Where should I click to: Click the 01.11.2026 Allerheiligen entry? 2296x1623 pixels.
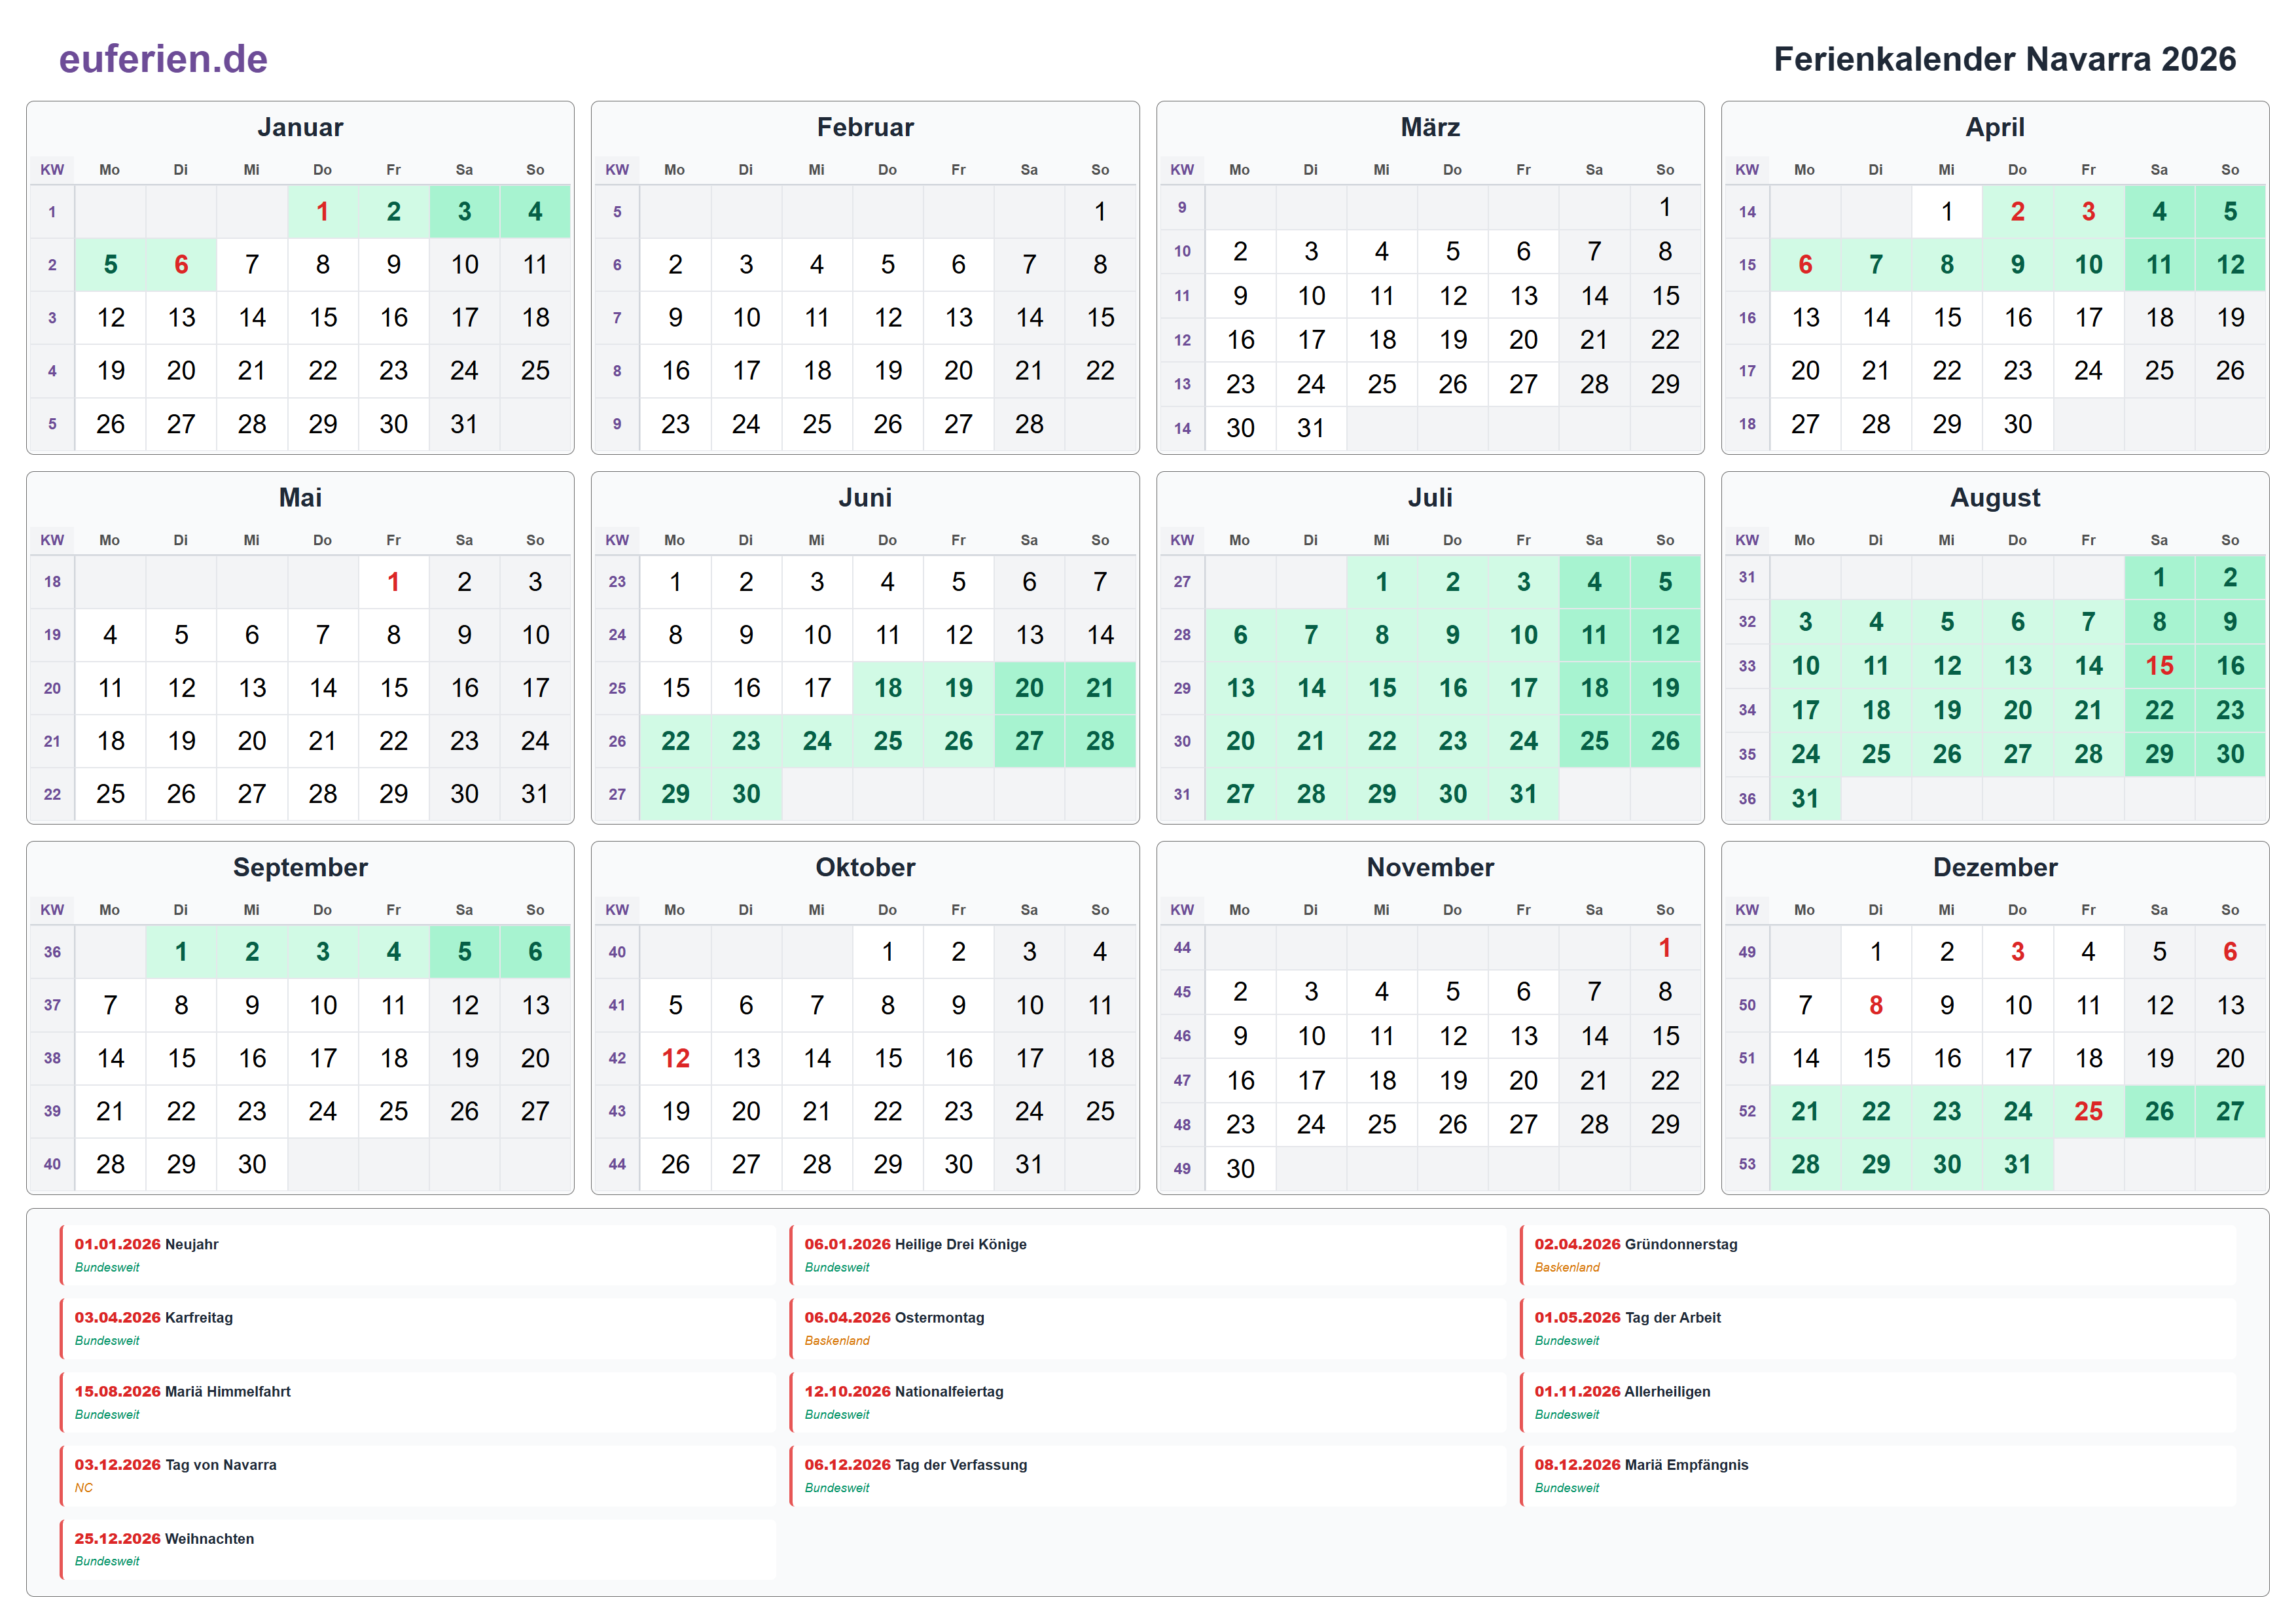point(1877,1402)
